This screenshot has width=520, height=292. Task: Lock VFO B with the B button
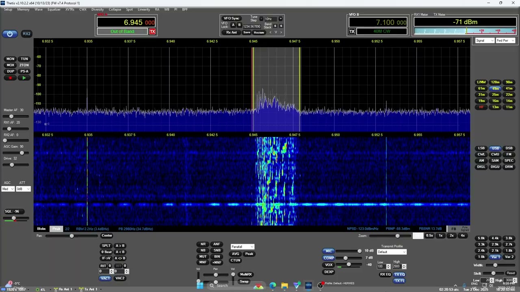(239, 25)
